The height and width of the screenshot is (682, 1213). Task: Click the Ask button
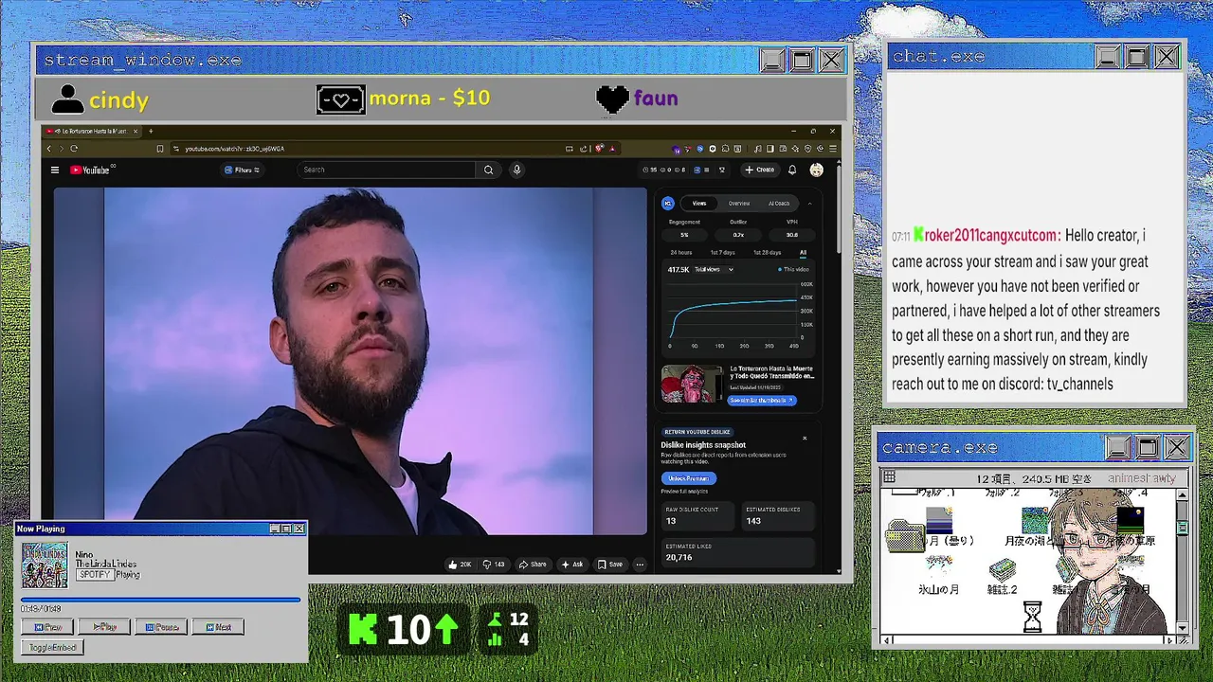coord(572,565)
